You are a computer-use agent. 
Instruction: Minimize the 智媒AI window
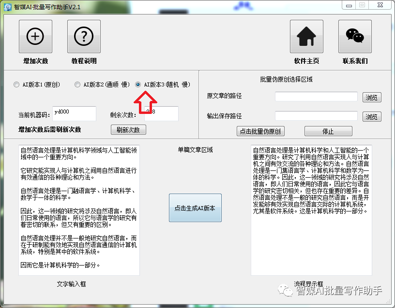point(349,5)
